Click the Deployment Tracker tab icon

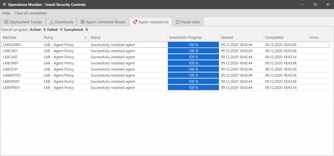(6, 22)
